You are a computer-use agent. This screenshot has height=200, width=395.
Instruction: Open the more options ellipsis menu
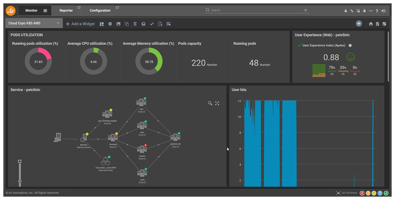pos(371,11)
